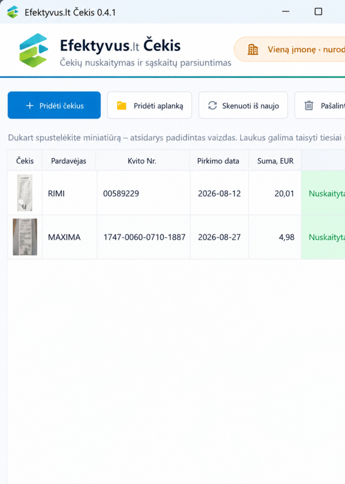Image resolution: width=345 pixels, height=484 pixels.
Task: Sort by Pardavėjas column header
Action: (69, 161)
